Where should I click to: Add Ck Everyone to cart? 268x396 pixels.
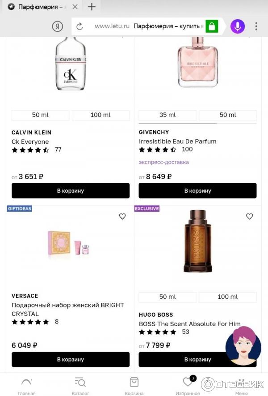coord(71,190)
